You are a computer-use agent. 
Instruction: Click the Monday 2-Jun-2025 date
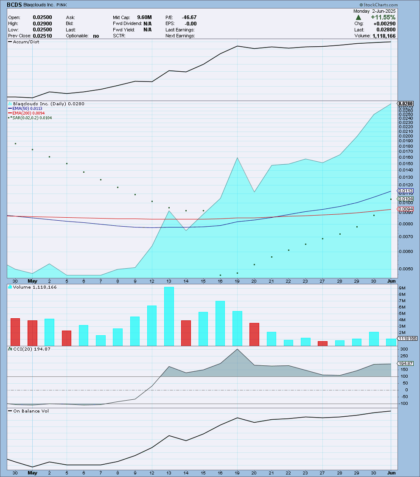[x=374, y=11]
